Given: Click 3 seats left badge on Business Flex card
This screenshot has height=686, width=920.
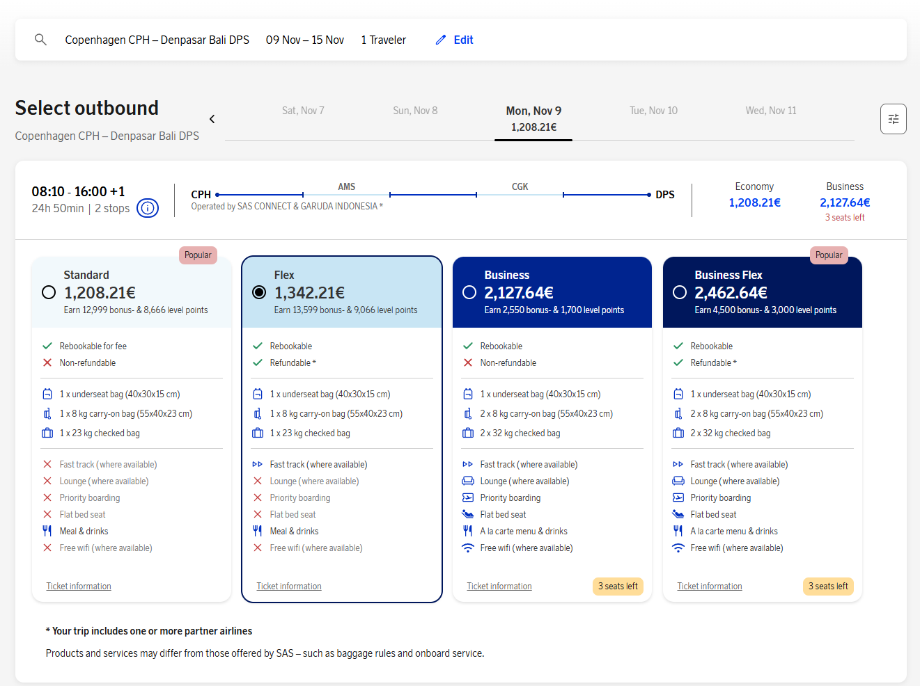Looking at the screenshot, I should 828,587.
